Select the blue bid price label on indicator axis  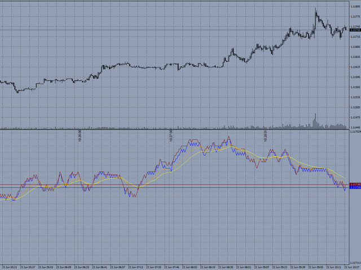(x=355, y=187)
